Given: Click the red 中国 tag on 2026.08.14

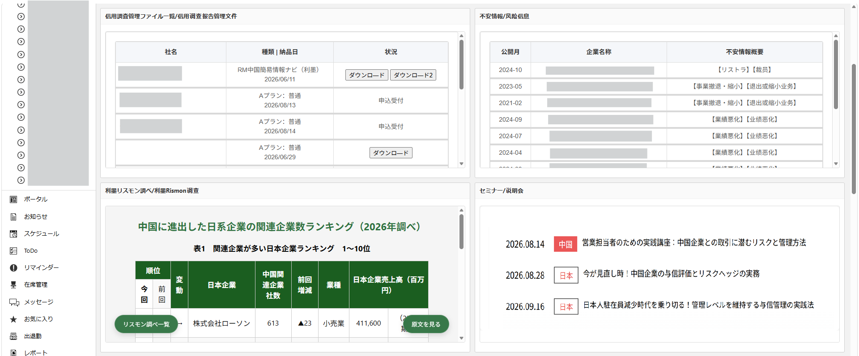Looking at the screenshot, I should [x=566, y=244].
